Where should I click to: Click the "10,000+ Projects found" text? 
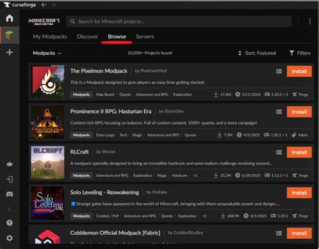(x=150, y=53)
